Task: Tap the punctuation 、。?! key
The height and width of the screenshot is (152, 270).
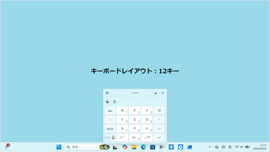Action: (x=147, y=138)
